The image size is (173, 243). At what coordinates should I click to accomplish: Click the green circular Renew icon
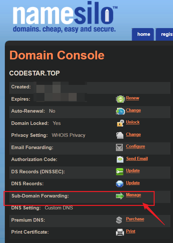[120, 99]
